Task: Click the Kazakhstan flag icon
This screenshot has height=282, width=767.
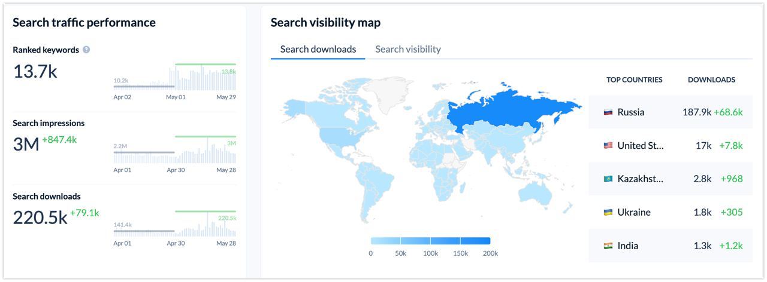Action: click(x=608, y=179)
